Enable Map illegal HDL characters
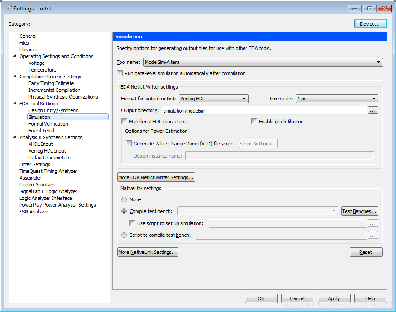 pyautogui.click(x=124, y=122)
